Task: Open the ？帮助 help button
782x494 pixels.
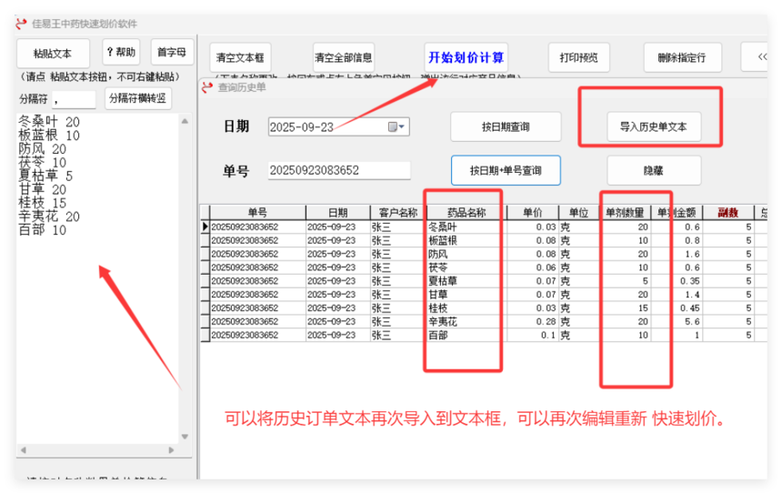Action: [121, 52]
